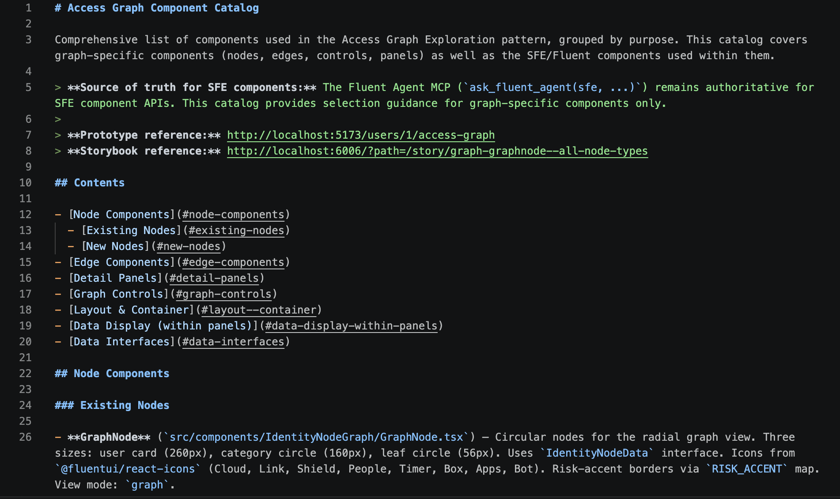Click the '[Detail Panels]' link text

click(x=116, y=278)
